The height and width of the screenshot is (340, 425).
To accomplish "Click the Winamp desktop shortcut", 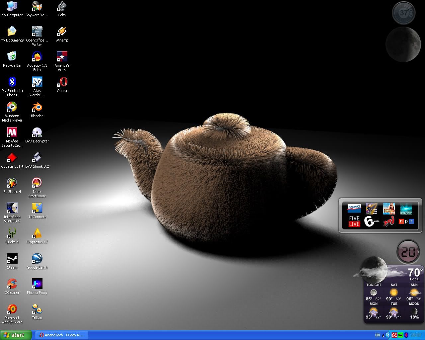I will pyautogui.click(x=62, y=32).
